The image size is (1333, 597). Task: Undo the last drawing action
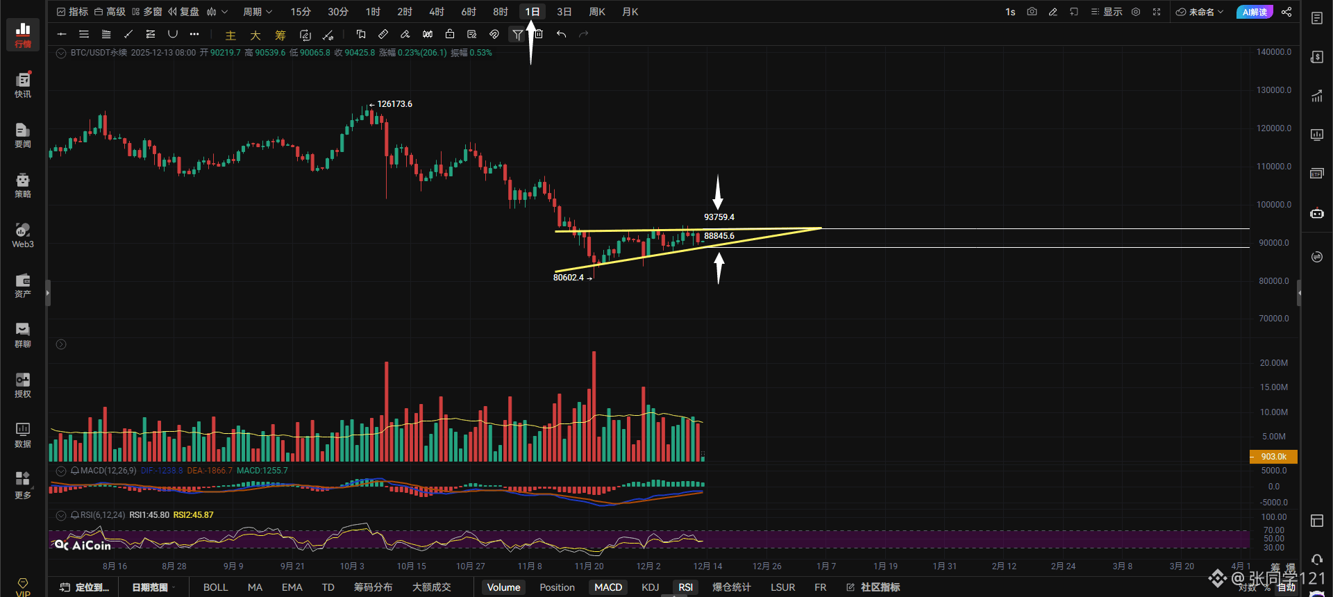(x=561, y=34)
